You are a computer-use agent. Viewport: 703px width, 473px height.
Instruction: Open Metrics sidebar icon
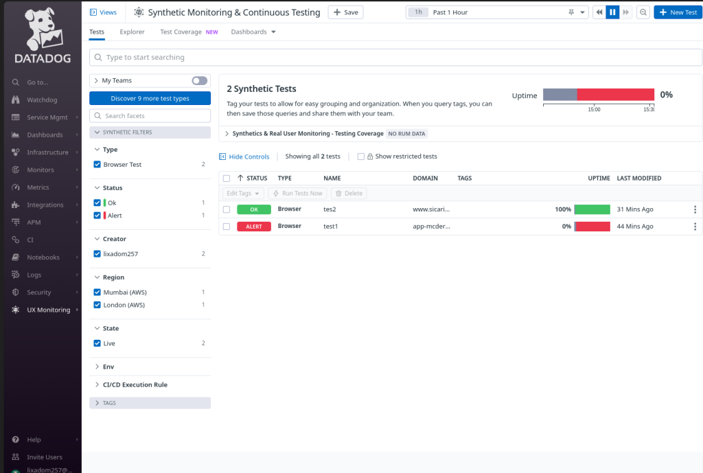point(16,187)
